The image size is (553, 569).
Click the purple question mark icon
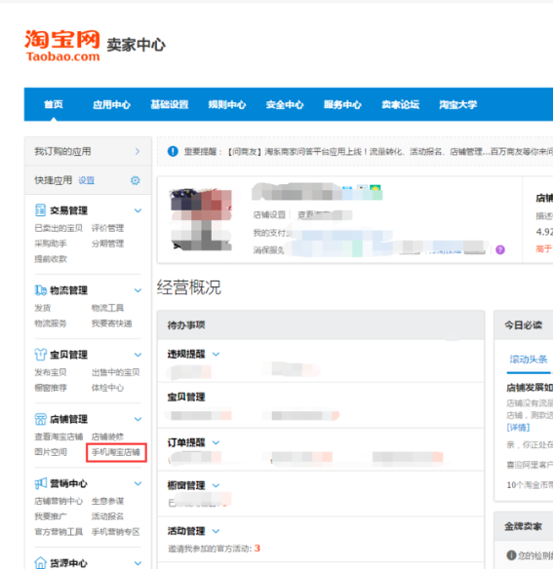(500, 249)
